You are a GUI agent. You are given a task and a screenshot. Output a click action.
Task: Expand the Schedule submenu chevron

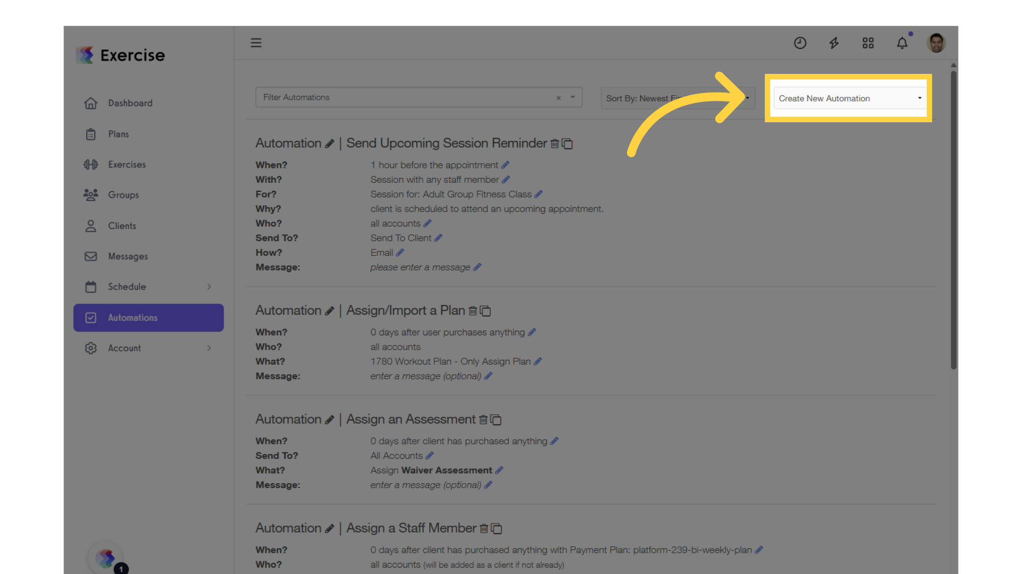pyautogui.click(x=209, y=287)
